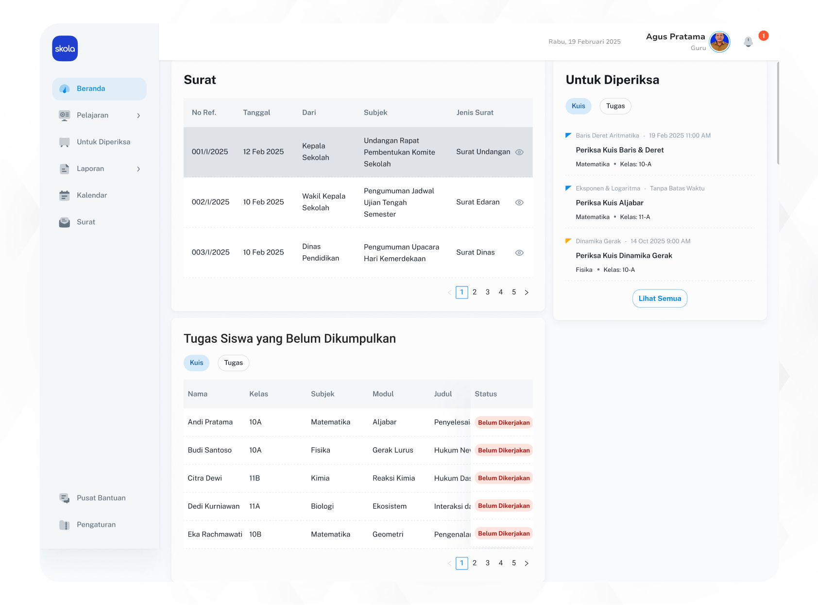Image resolution: width=818 pixels, height=605 pixels.
Task: Open Surat from the sidebar envelope icon
Action: [x=64, y=222]
